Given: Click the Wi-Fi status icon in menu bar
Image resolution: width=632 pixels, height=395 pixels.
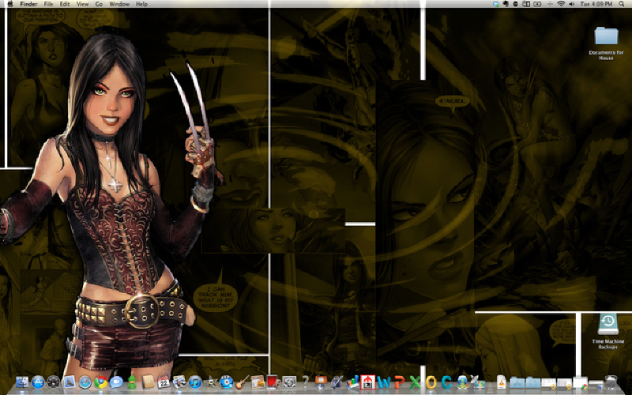Looking at the screenshot, I should [561, 4].
